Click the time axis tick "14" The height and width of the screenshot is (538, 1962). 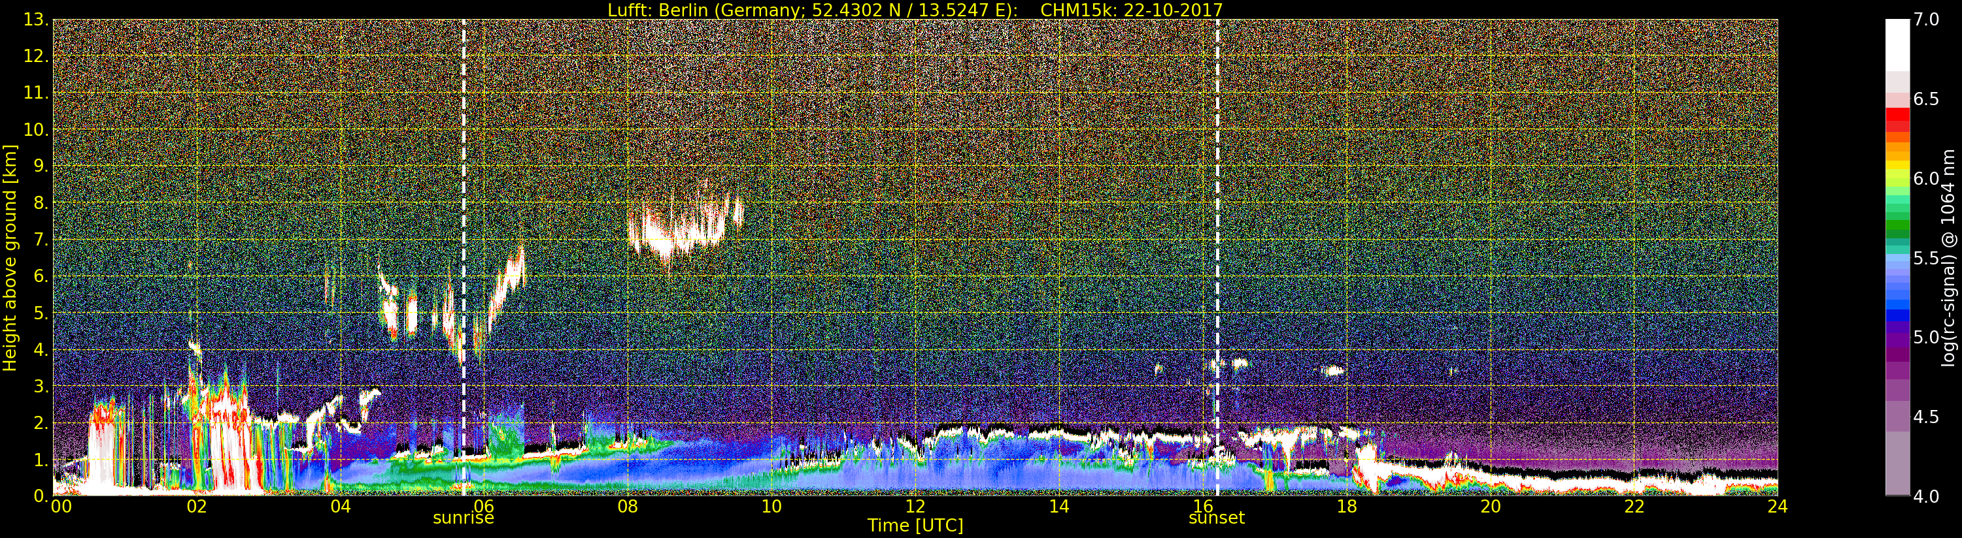click(1058, 507)
